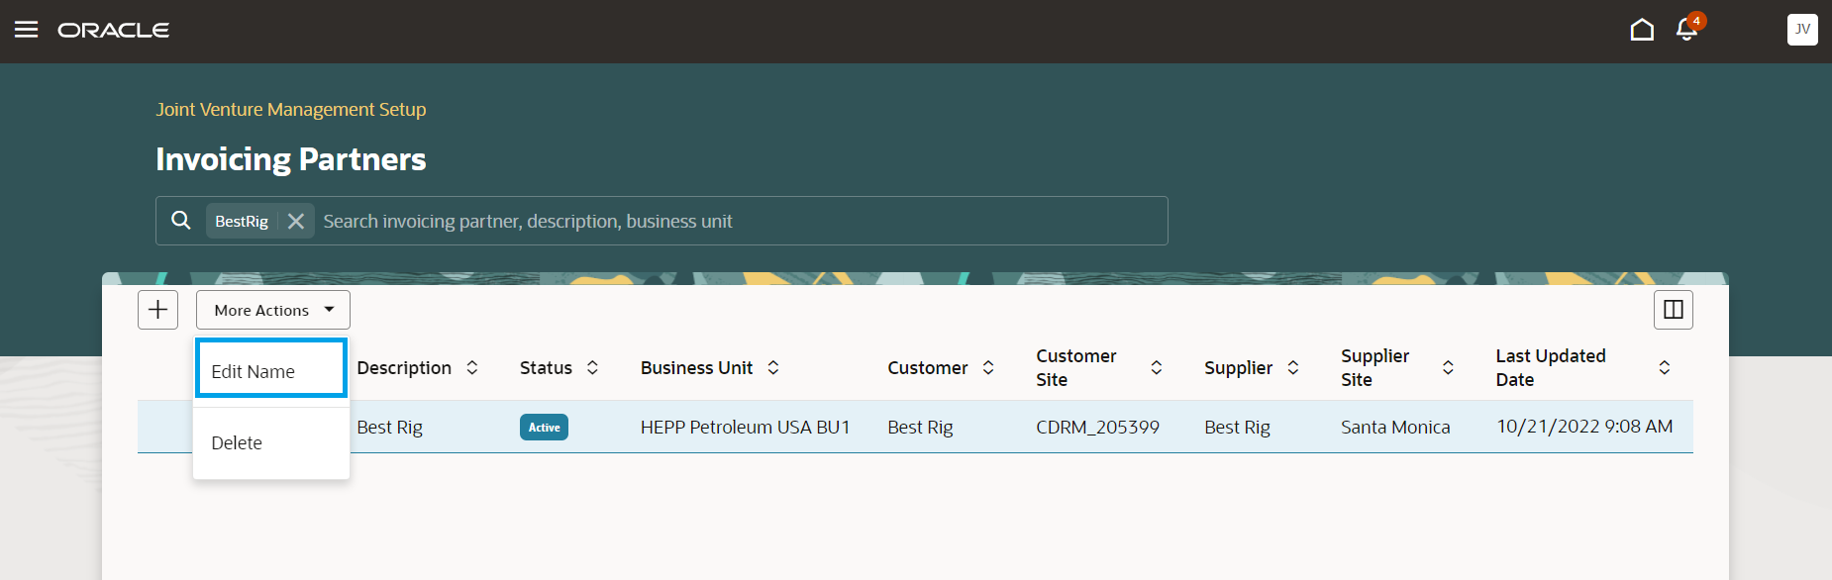This screenshot has height=580, width=1832.
Task: Open the notifications bell
Action: point(1687,30)
